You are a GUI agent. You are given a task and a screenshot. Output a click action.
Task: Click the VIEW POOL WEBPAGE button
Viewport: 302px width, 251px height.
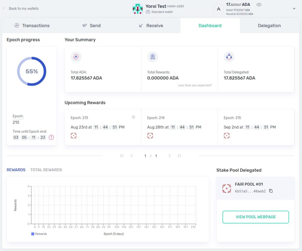pos(256,217)
